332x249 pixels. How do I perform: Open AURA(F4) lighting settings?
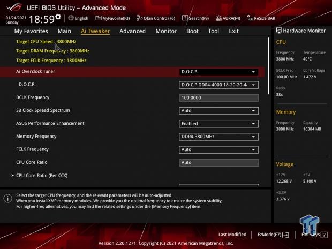[228, 18]
